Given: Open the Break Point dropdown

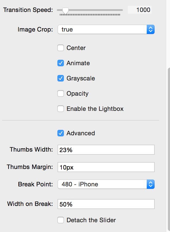Looking at the screenshot, I should (102, 184).
